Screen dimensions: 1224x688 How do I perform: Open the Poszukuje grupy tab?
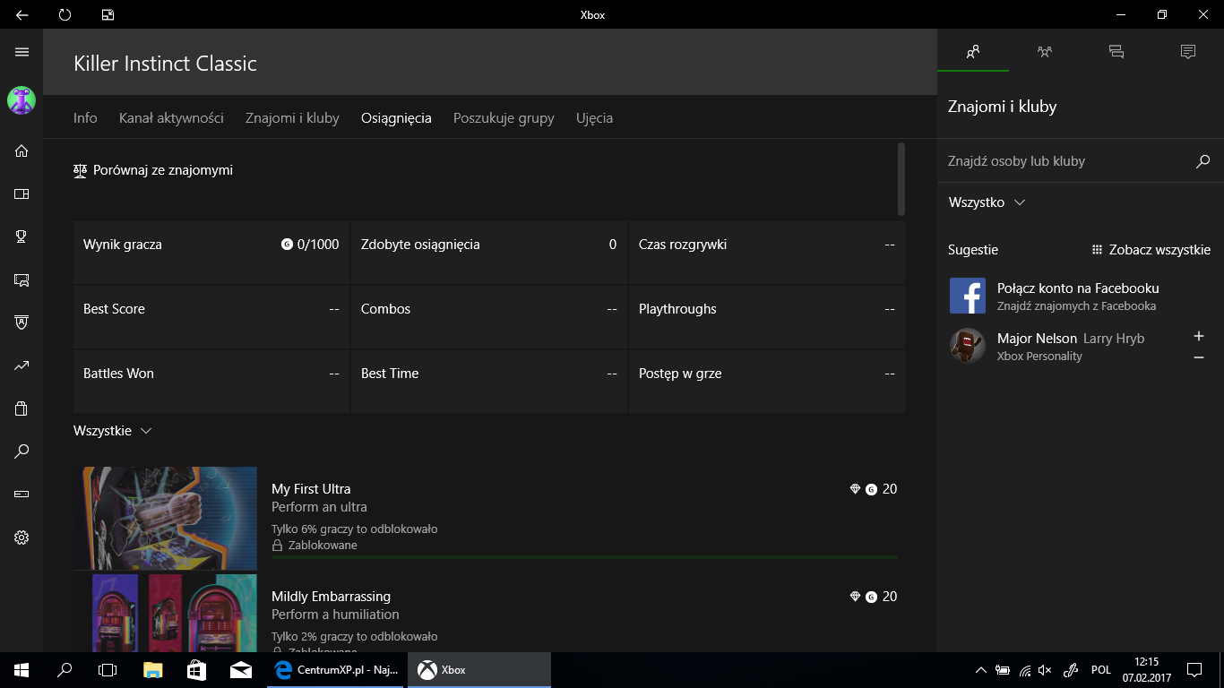point(504,118)
